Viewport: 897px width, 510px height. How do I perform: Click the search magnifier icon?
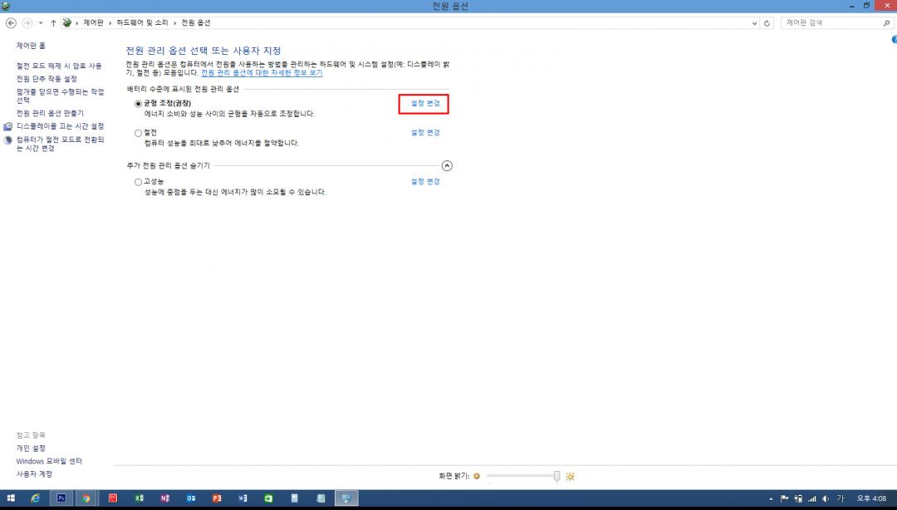point(886,22)
